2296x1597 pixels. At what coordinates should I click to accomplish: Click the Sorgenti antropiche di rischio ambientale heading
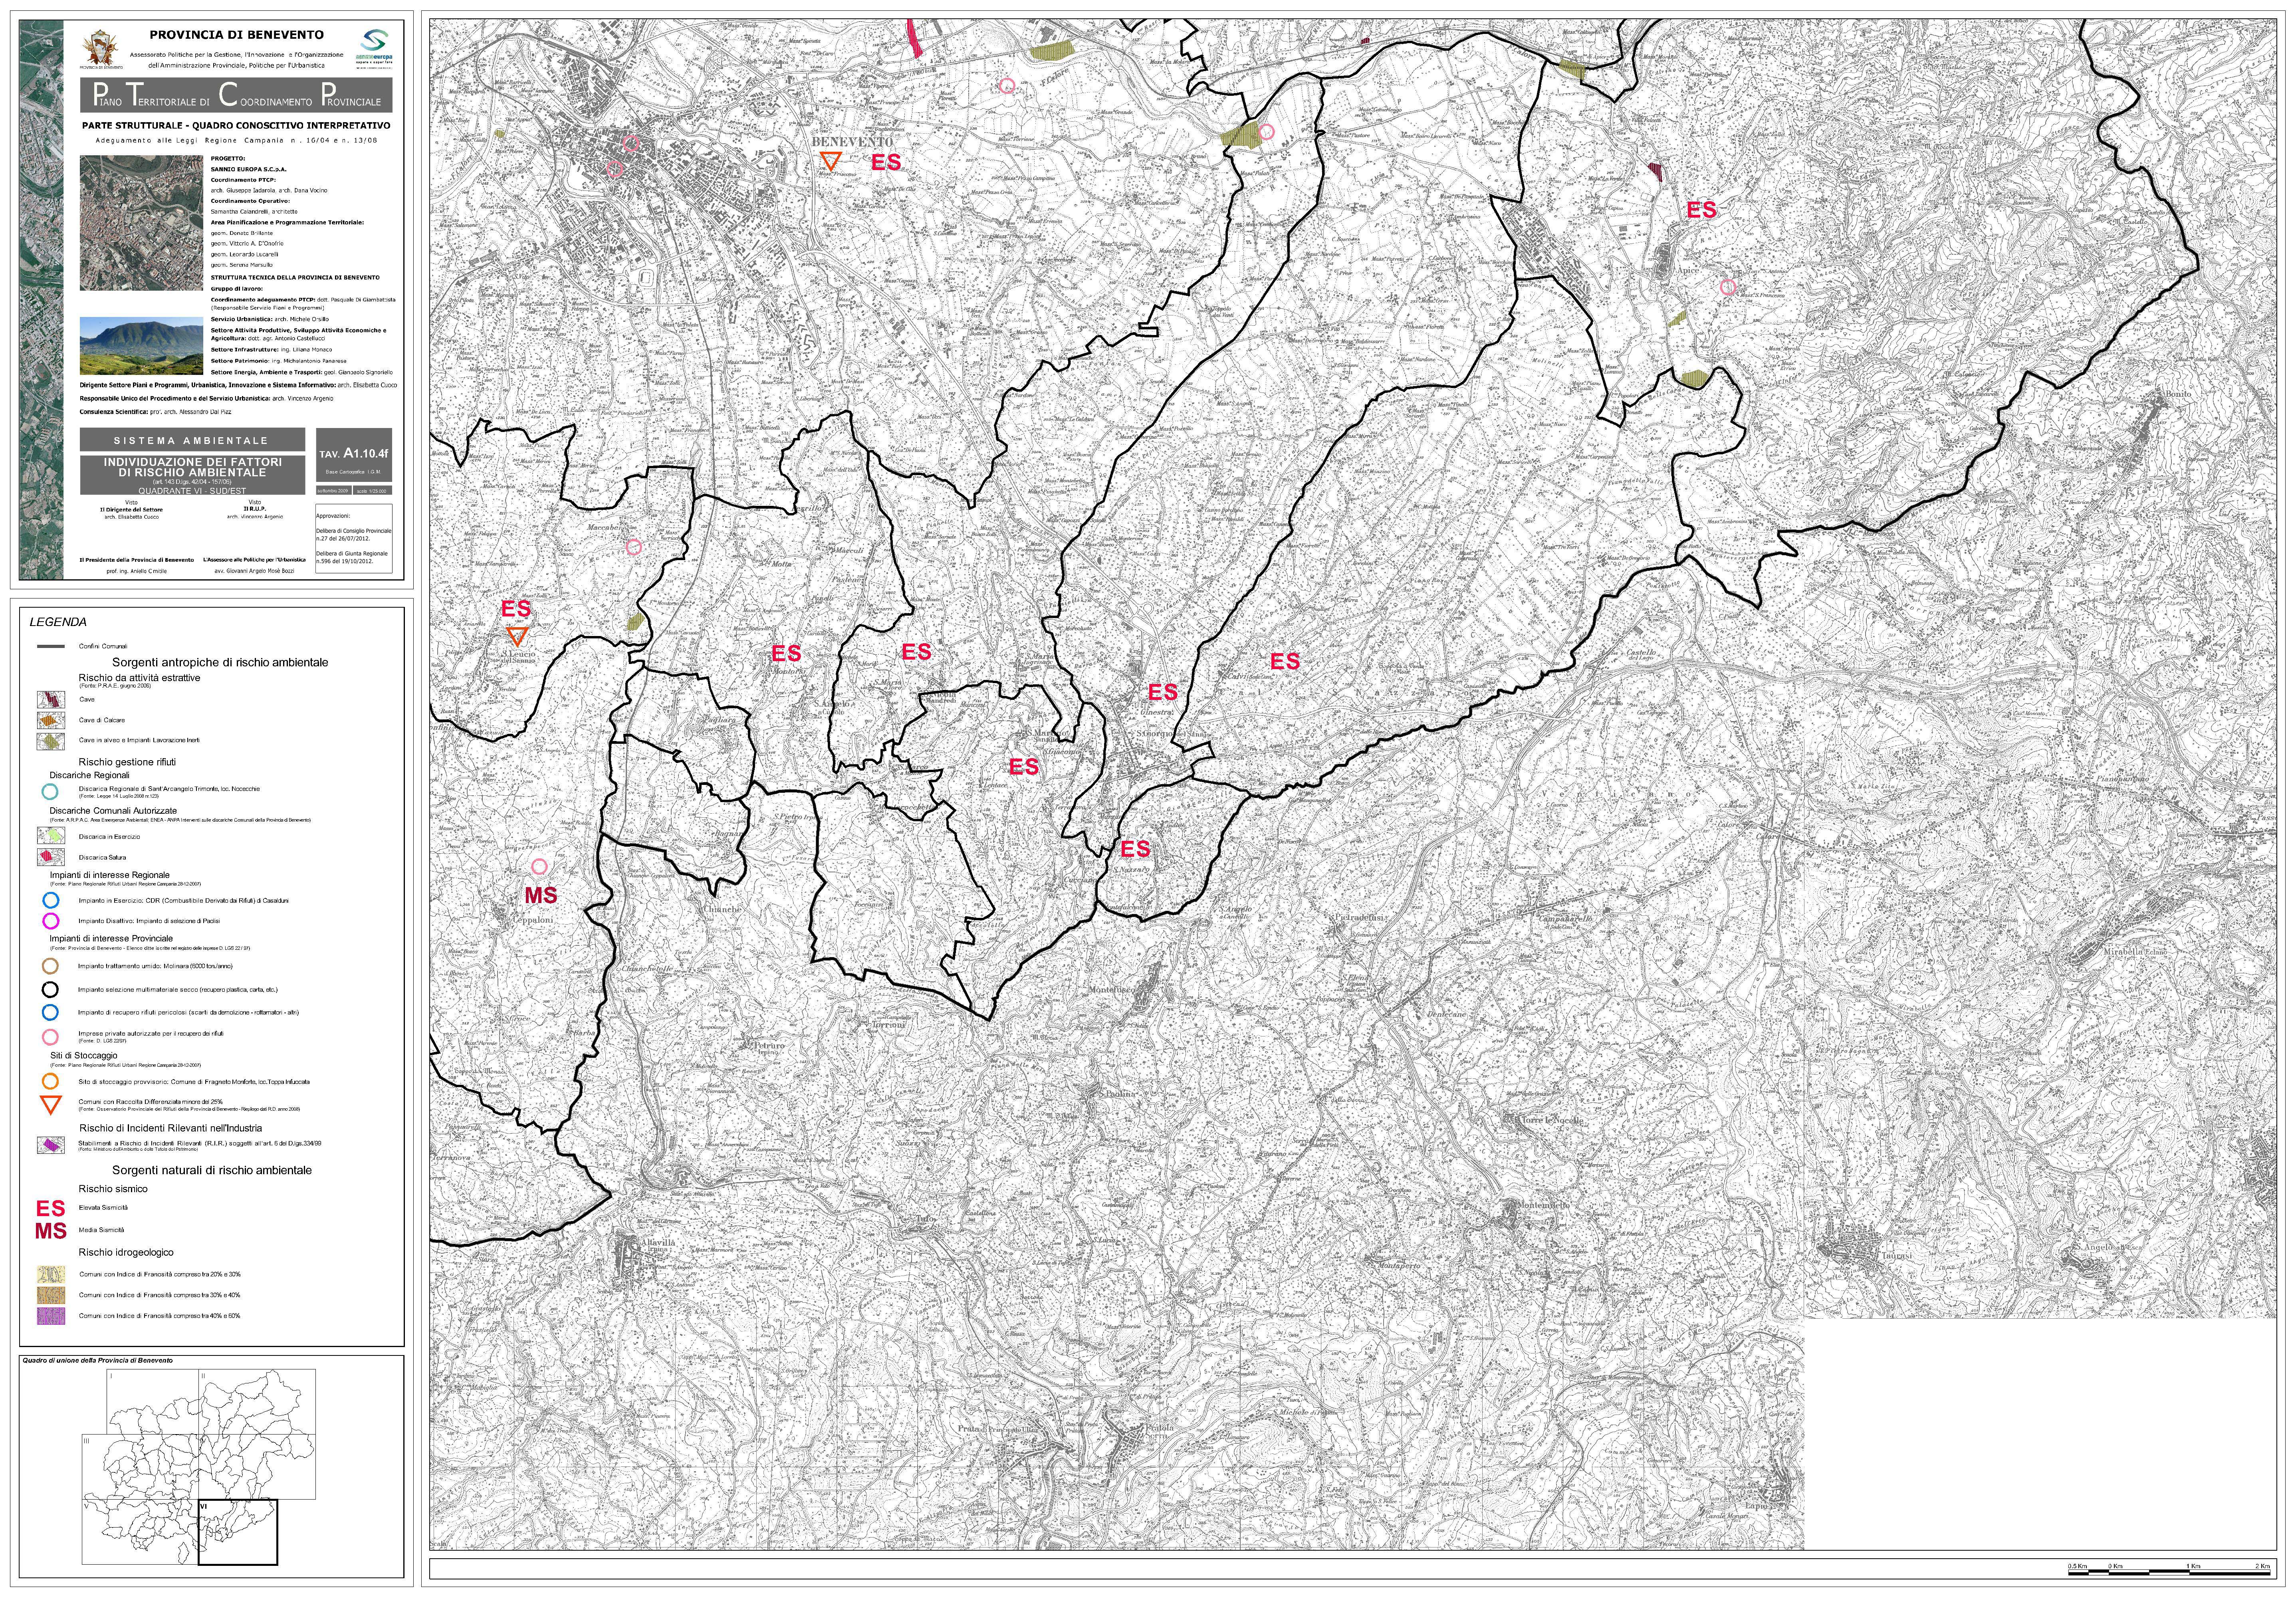click(x=220, y=663)
